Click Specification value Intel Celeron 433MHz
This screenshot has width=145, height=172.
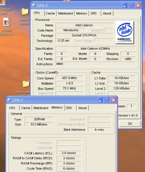(95, 49)
